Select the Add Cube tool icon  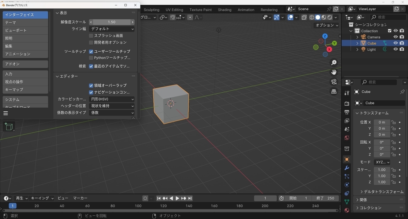tap(9, 127)
